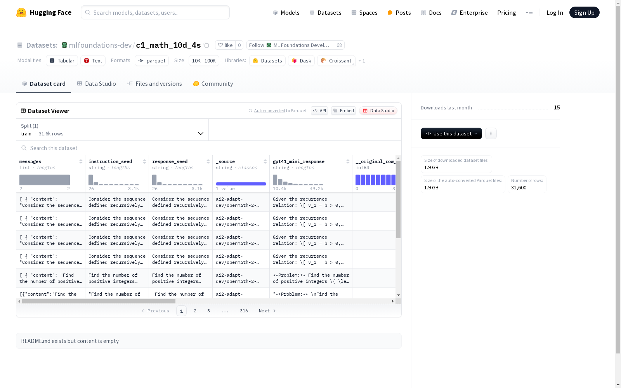Viewport: 621px width, 388px height.
Task: Click the Sign Up button
Action: coord(585,12)
